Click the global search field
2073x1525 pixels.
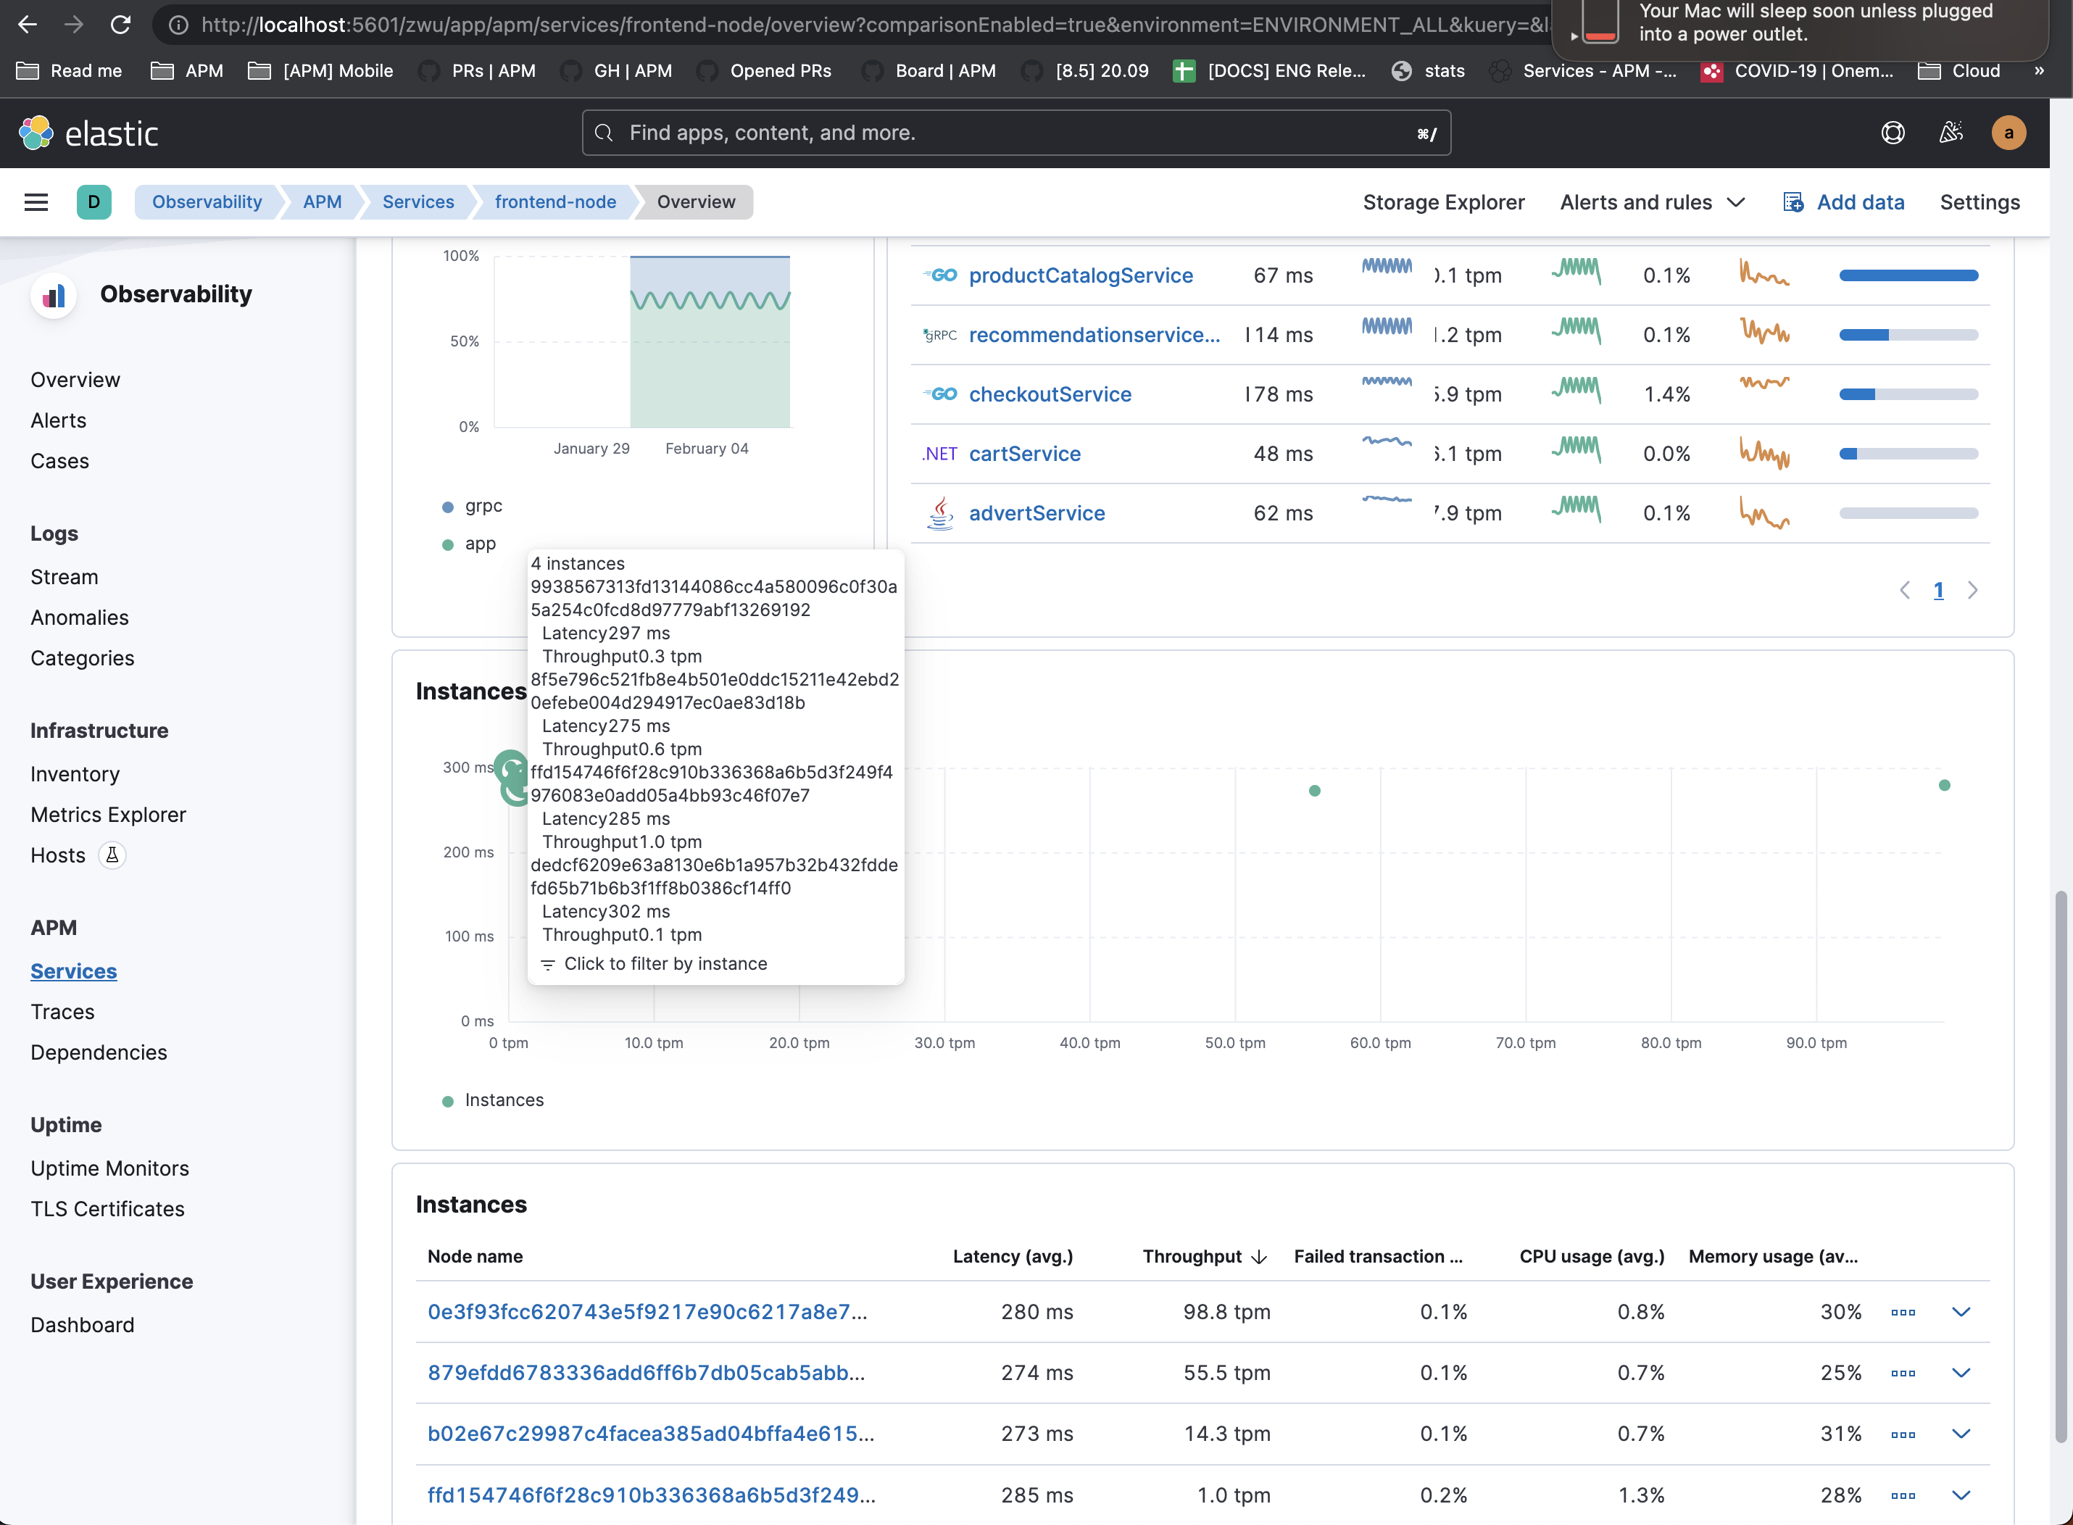coord(1015,133)
